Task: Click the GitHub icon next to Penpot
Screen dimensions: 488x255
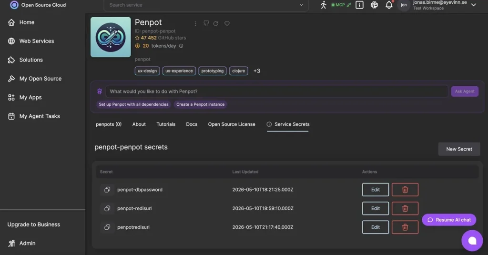Action: 206,23
